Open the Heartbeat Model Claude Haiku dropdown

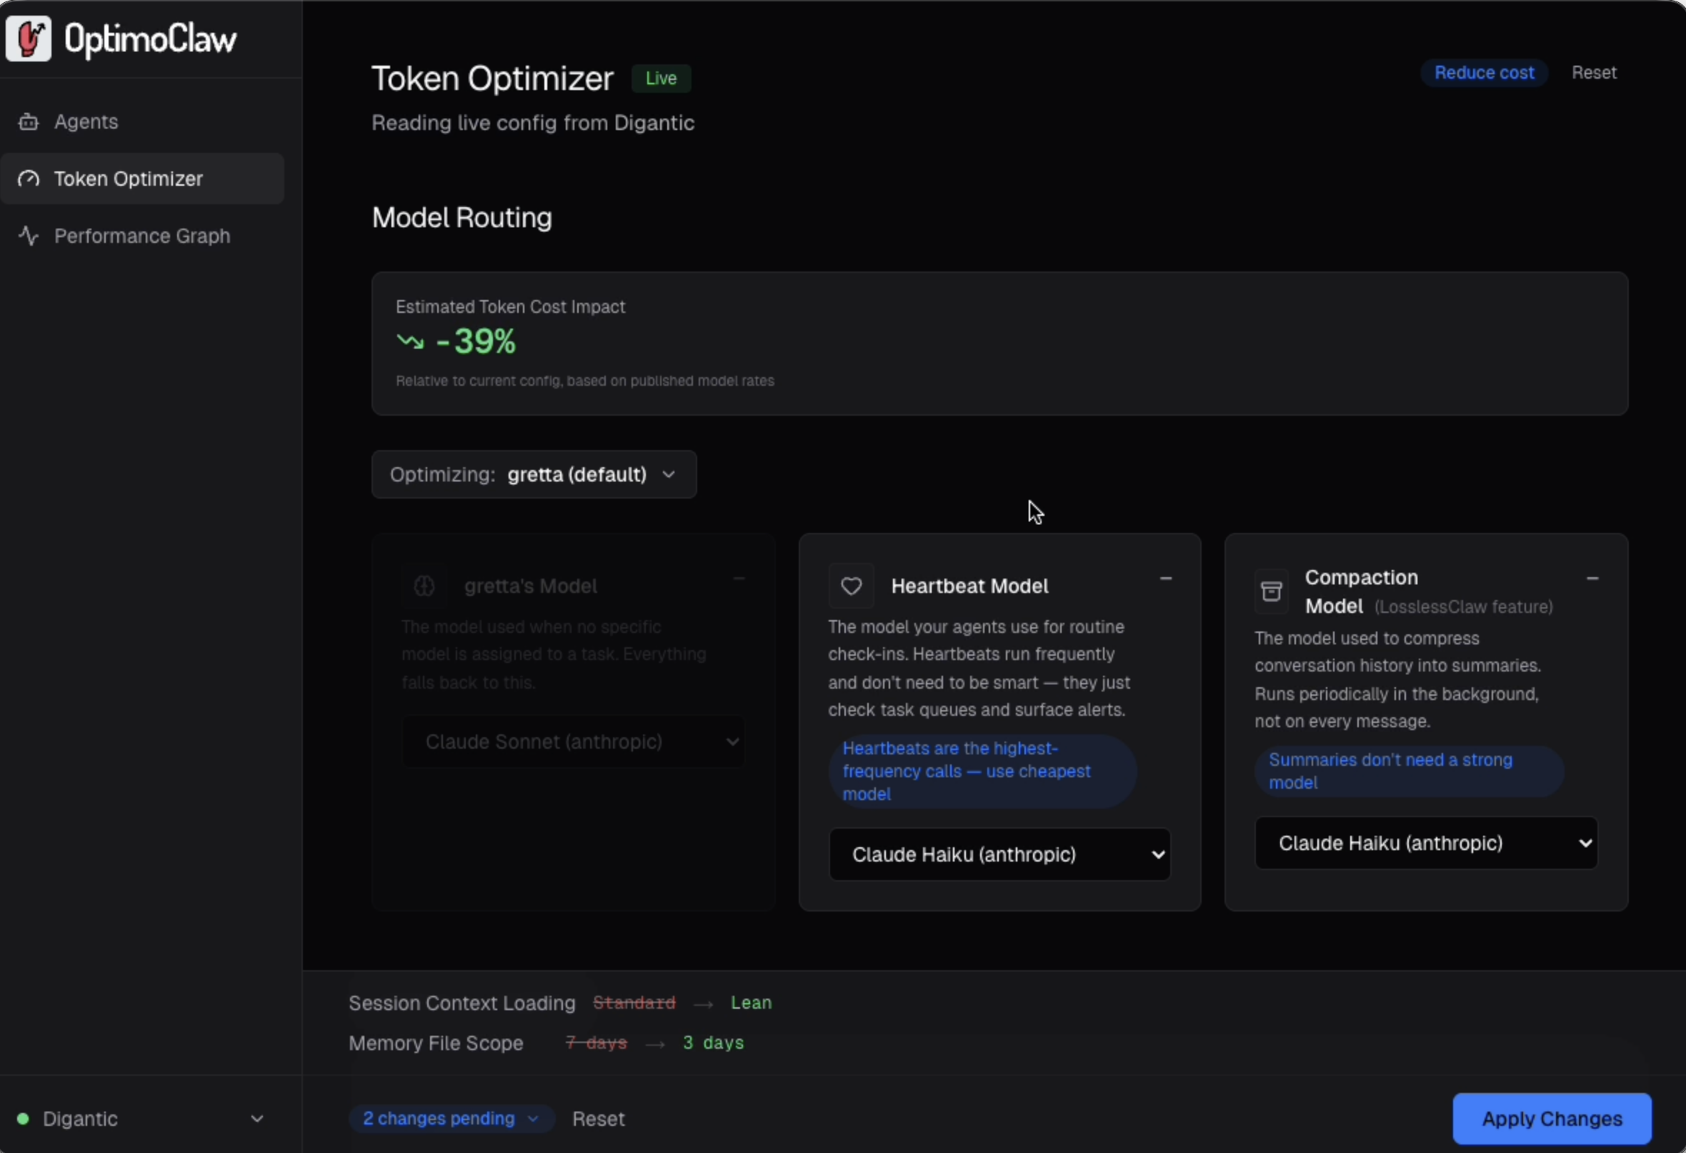coord(999,854)
